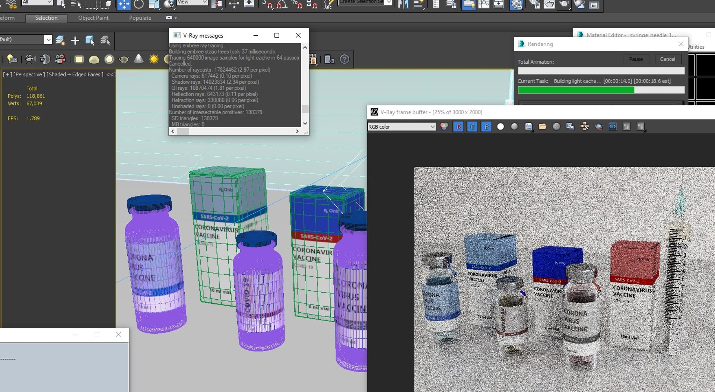The image size is (715, 392).
Task: Expand the layer name dropdown arrow
Action: (48, 39)
